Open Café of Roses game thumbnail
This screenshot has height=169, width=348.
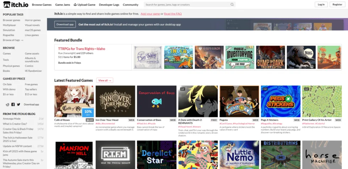tap(74, 101)
